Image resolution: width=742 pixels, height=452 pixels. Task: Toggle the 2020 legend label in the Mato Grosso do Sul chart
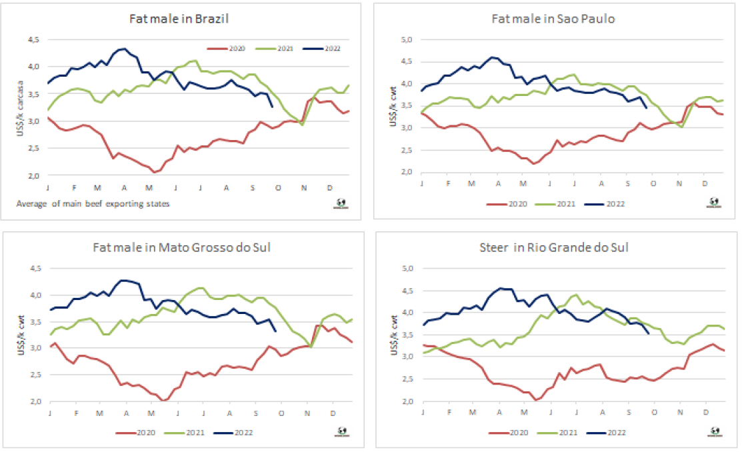click(144, 433)
